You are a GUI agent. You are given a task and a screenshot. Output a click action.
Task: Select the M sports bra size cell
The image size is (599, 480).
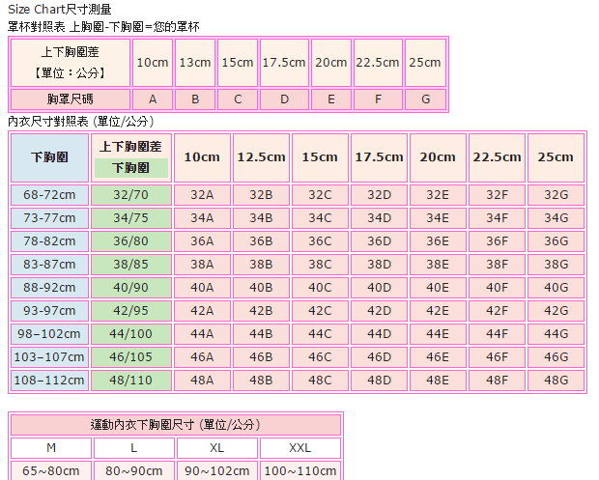pos(51,448)
